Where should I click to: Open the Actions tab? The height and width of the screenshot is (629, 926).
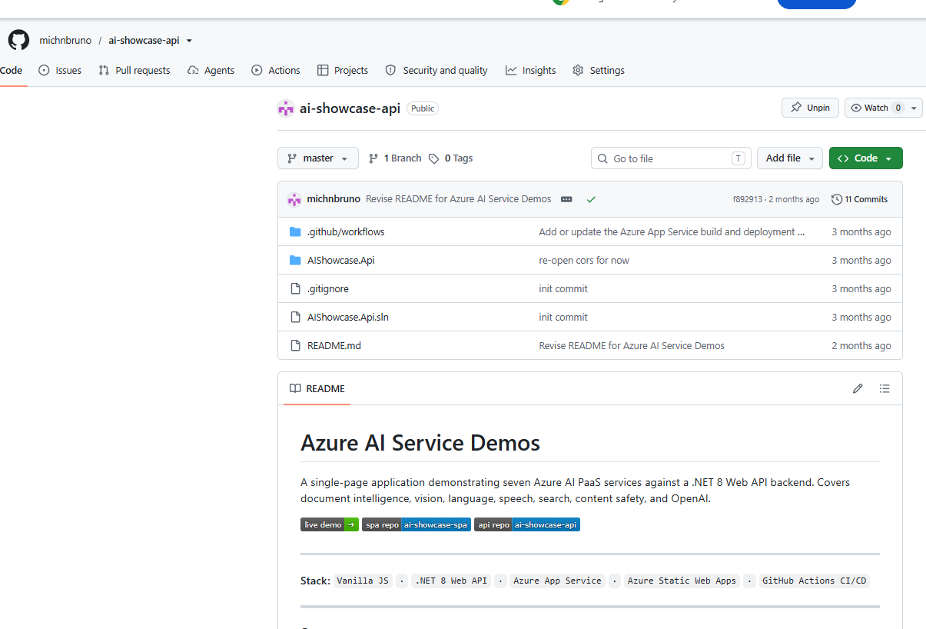pos(276,70)
